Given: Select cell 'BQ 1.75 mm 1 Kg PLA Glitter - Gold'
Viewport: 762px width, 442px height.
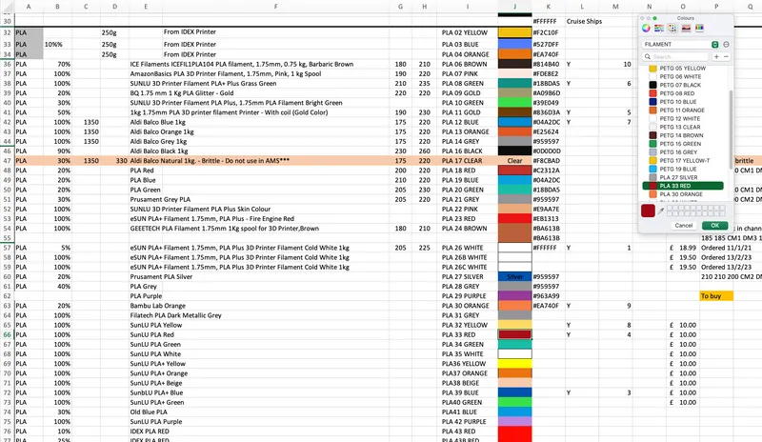Looking at the screenshot, I should click(182, 92).
